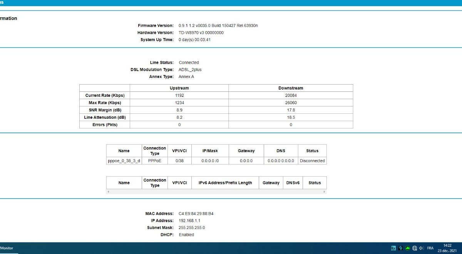
Task: Click the IP address value 192.168.1.1
Action: (x=189, y=221)
